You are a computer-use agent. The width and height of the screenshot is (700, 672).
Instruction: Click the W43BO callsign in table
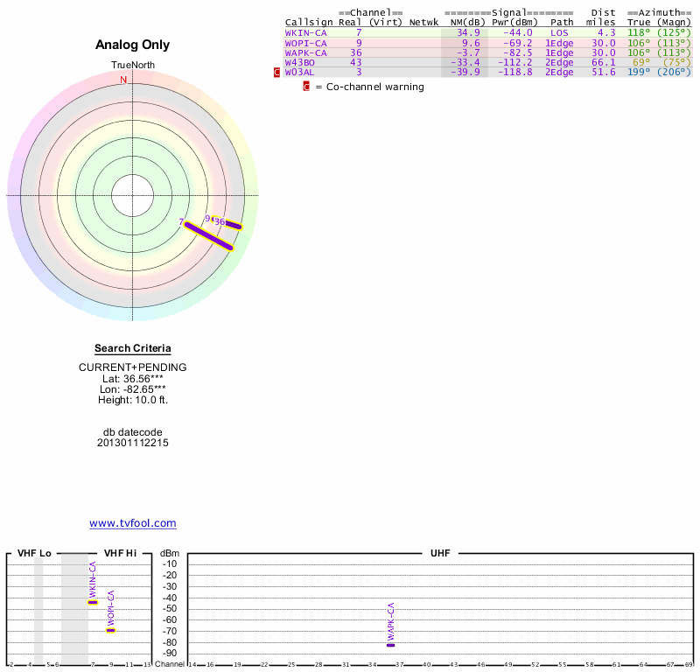click(x=299, y=62)
